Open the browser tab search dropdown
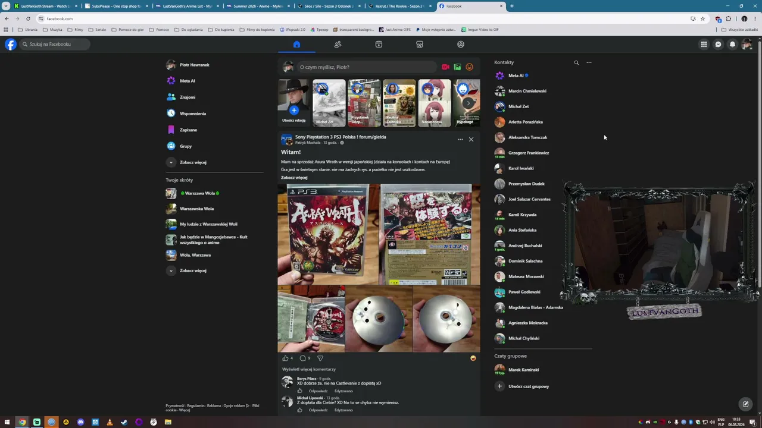This screenshot has height=428, width=762. pyautogui.click(x=6, y=6)
